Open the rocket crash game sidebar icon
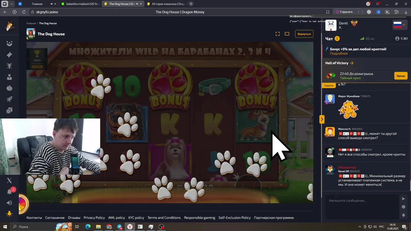The width and height of the screenshot is (411, 231). (9, 99)
